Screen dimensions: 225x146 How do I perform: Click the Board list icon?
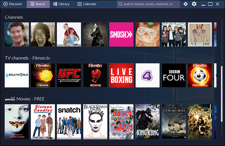(32, 4)
